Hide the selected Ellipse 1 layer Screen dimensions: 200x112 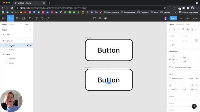tap(31, 45)
